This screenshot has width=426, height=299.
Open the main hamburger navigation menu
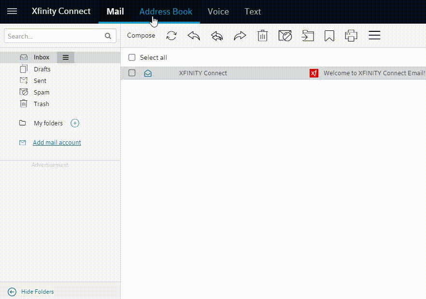12,11
